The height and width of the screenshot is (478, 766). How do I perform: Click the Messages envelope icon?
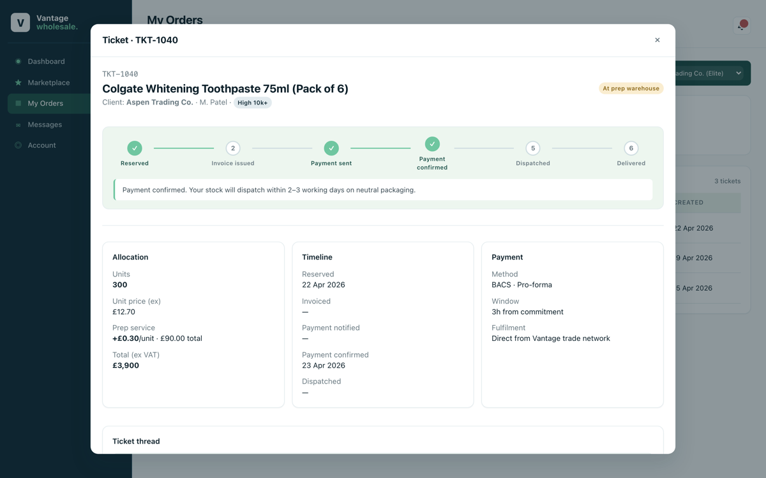pos(18,124)
